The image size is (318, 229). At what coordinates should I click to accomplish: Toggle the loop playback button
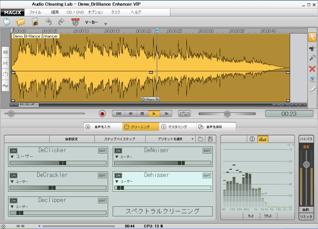[184, 114]
